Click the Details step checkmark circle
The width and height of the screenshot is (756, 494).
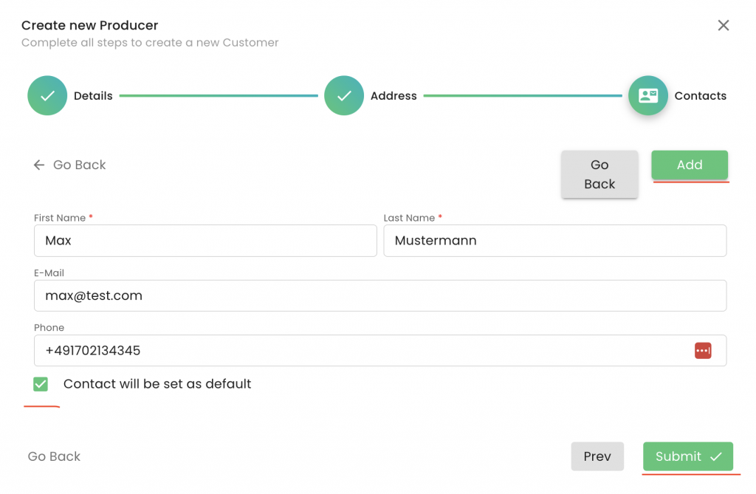(47, 96)
